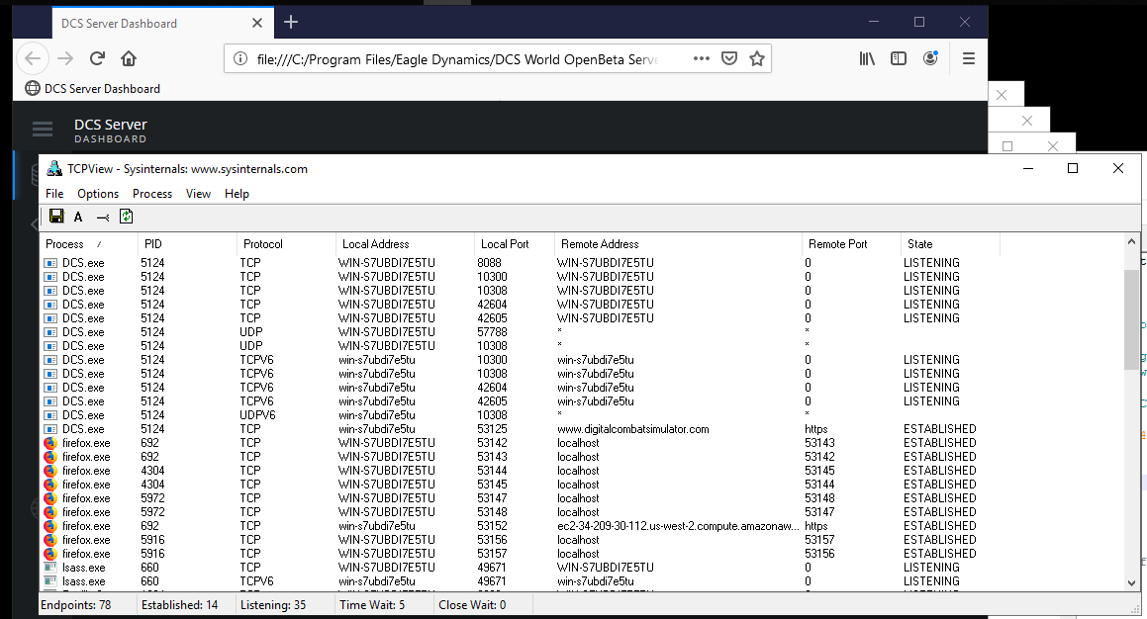Image resolution: width=1147 pixels, height=619 pixels.
Task: Open the File menu in TCPView
Action: (54, 194)
